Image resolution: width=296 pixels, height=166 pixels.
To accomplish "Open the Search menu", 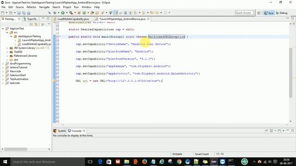I will (x=56, y=7).
